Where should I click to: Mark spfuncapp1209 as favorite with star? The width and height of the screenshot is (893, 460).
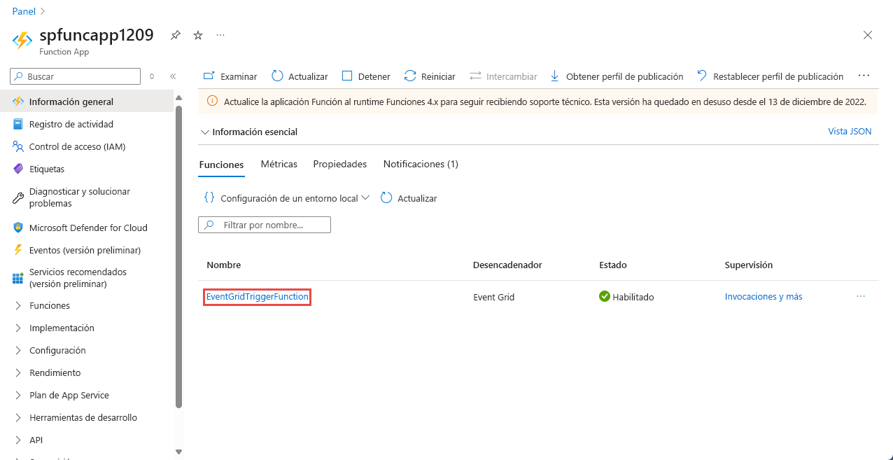coord(198,35)
